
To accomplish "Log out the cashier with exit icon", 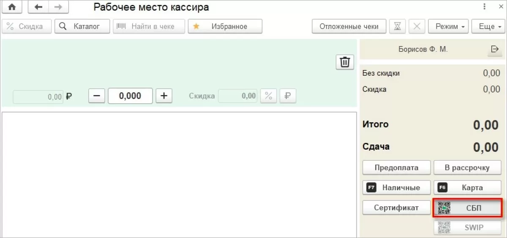I will pyautogui.click(x=495, y=49).
